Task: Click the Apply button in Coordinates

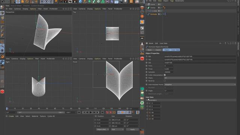Action: click(x=132, y=129)
